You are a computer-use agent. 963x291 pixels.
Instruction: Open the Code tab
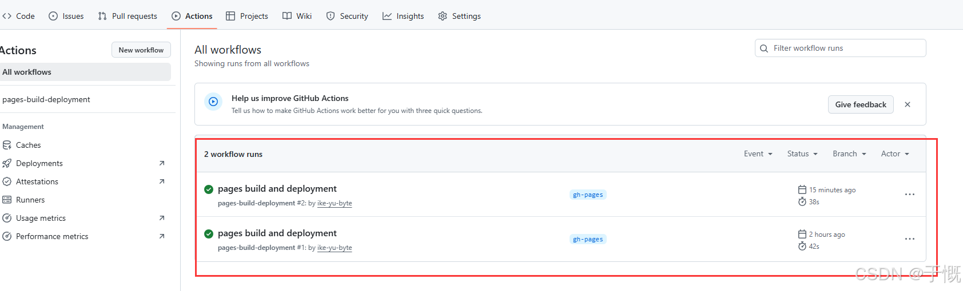pyautogui.click(x=18, y=16)
